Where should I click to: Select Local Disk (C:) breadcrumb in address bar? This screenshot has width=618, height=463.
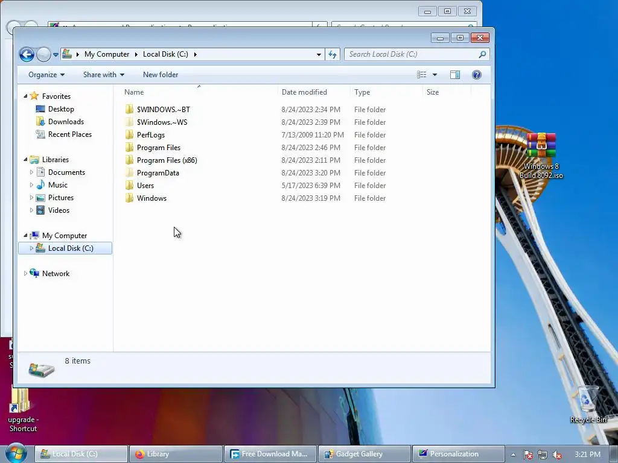(165, 54)
